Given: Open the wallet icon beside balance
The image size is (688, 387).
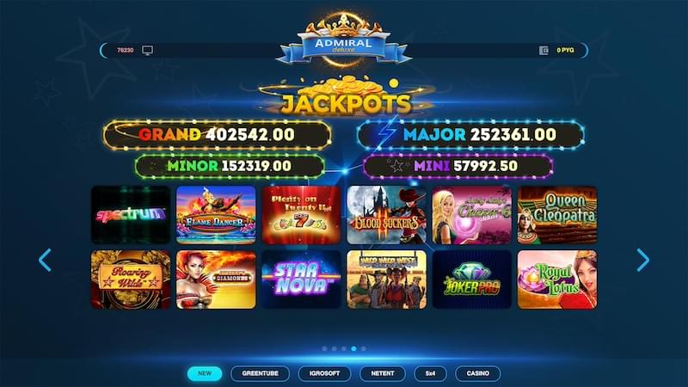Looking at the screenshot, I should (x=544, y=51).
